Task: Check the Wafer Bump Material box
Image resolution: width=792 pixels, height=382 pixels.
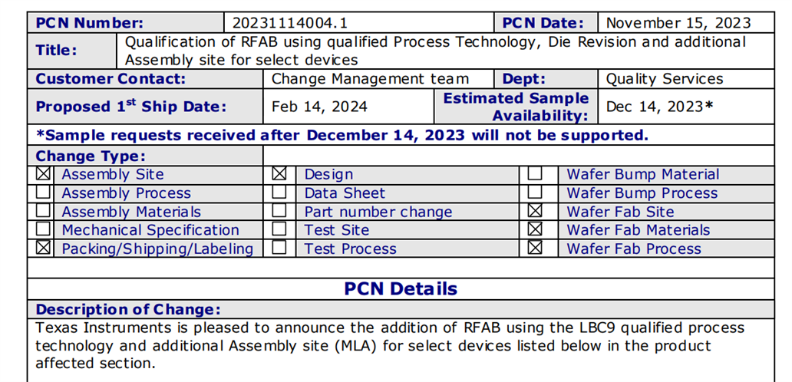Action: [x=535, y=174]
